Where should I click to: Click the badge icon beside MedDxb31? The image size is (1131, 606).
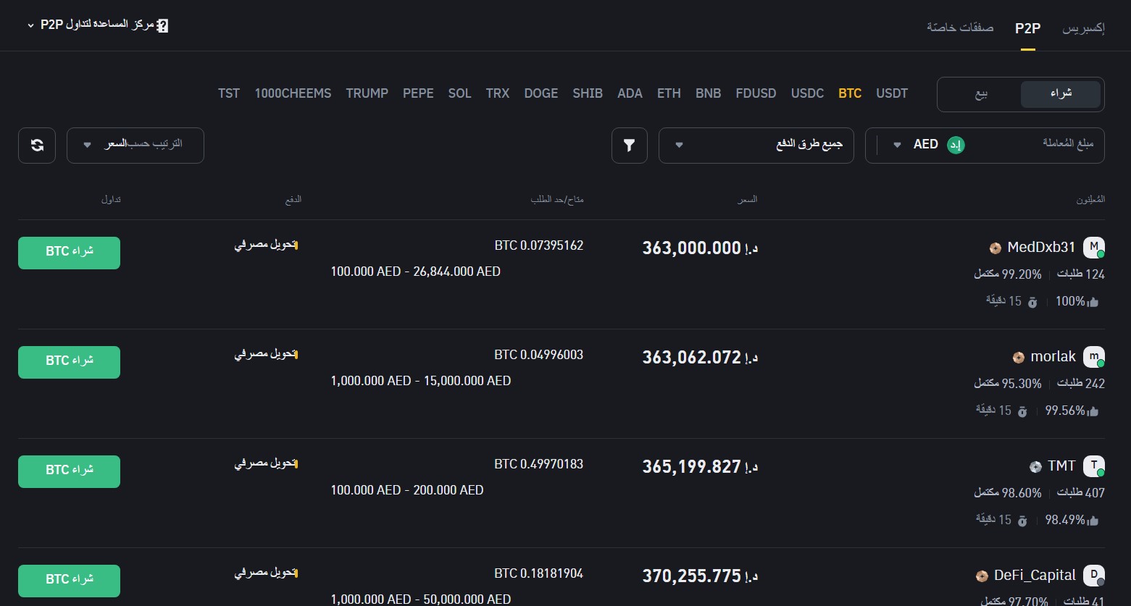tap(996, 248)
